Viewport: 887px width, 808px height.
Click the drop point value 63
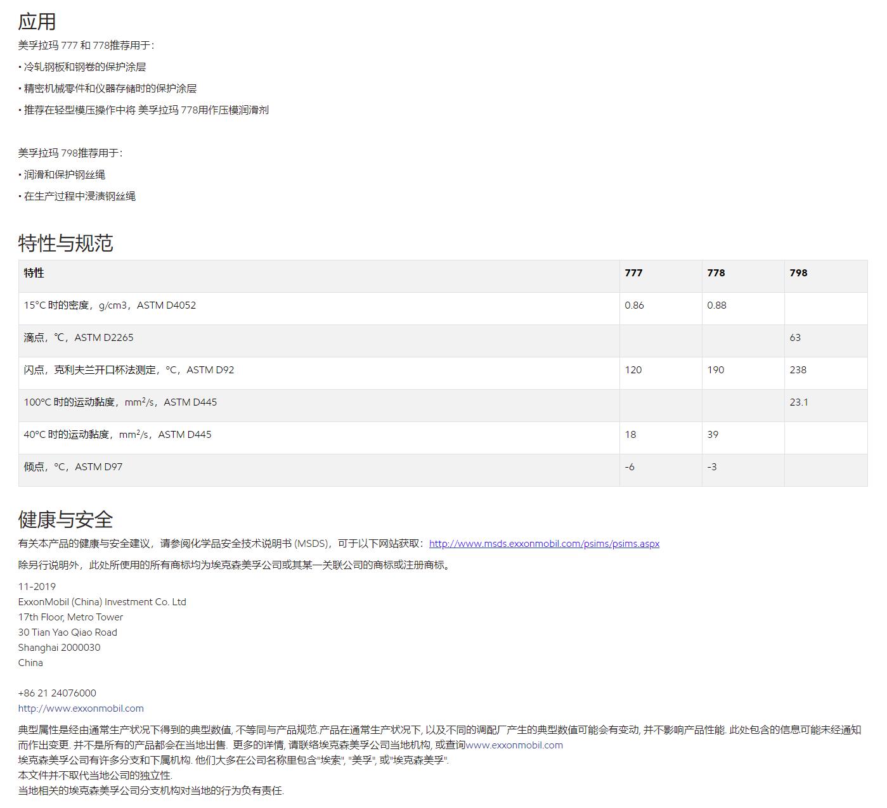click(x=795, y=338)
